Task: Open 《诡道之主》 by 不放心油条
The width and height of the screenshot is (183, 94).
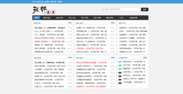Action: point(50,76)
